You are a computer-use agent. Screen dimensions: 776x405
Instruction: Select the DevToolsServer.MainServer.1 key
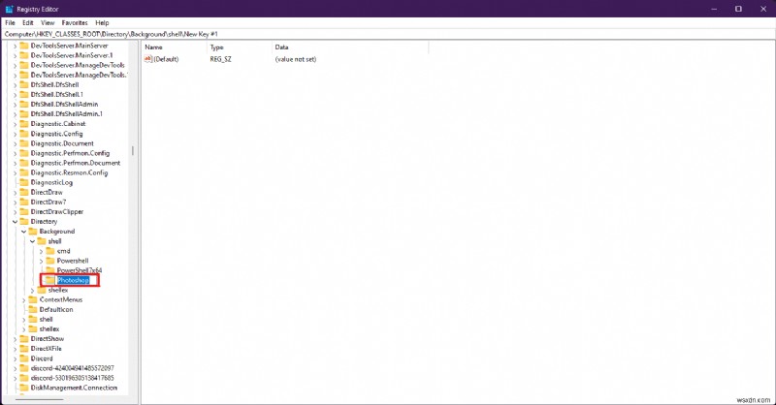coord(72,55)
